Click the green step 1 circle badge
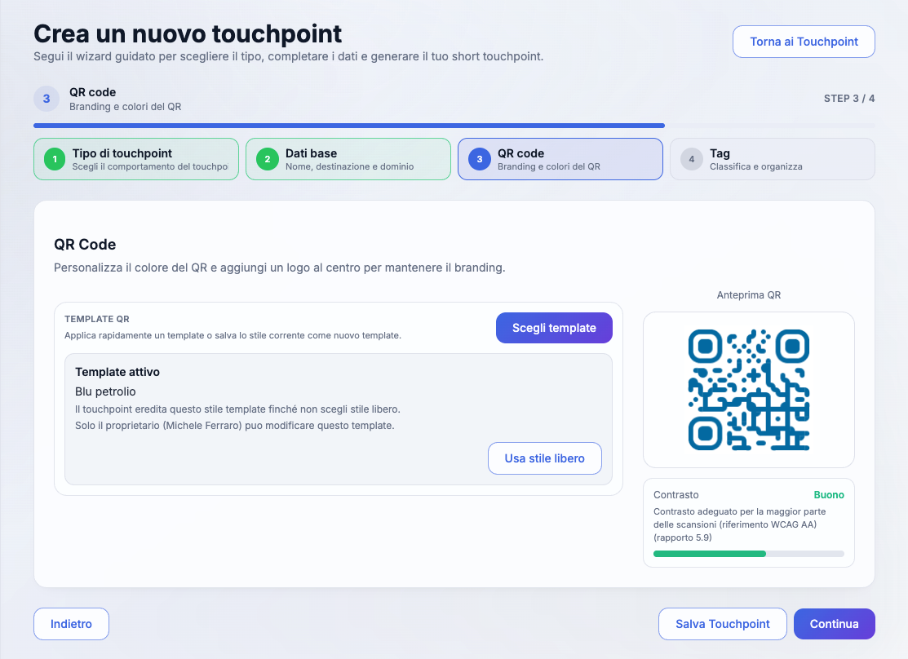 tap(55, 159)
